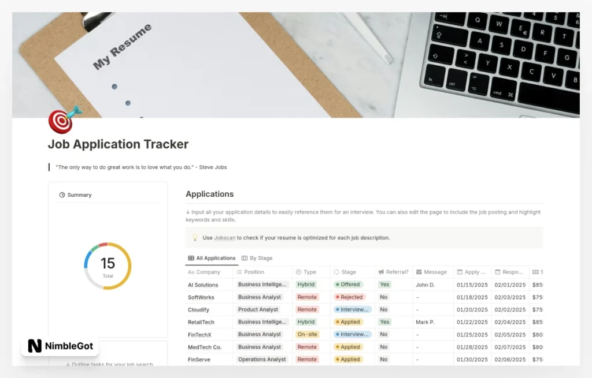592x378 pixels.
Task: Click the On-site type tag for FinTechX
Action: (x=308, y=334)
